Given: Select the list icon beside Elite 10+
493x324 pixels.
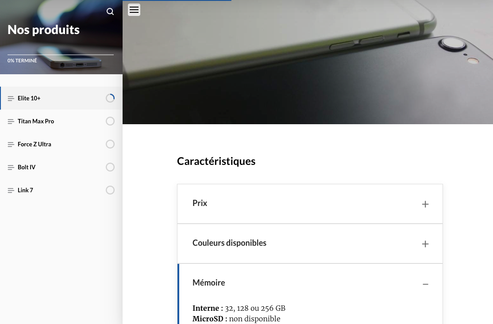Looking at the screenshot, I should coord(11,98).
